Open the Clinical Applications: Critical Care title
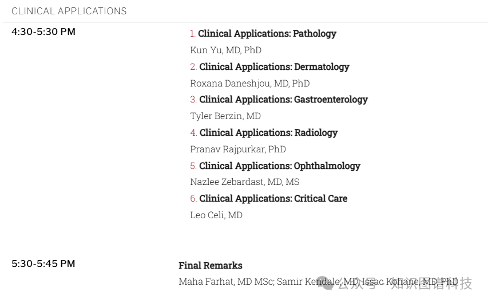Viewport: 488px width, 303px height. [x=273, y=199]
